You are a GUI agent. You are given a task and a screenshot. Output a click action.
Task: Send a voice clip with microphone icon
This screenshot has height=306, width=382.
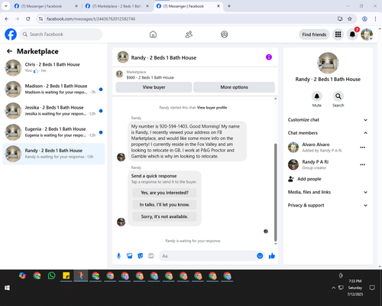tap(118, 256)
